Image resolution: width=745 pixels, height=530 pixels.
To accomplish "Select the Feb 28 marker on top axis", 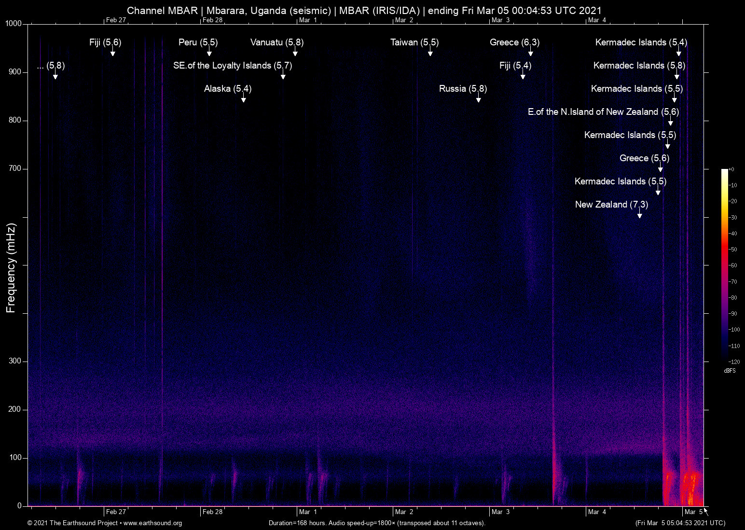I will 212,20.
